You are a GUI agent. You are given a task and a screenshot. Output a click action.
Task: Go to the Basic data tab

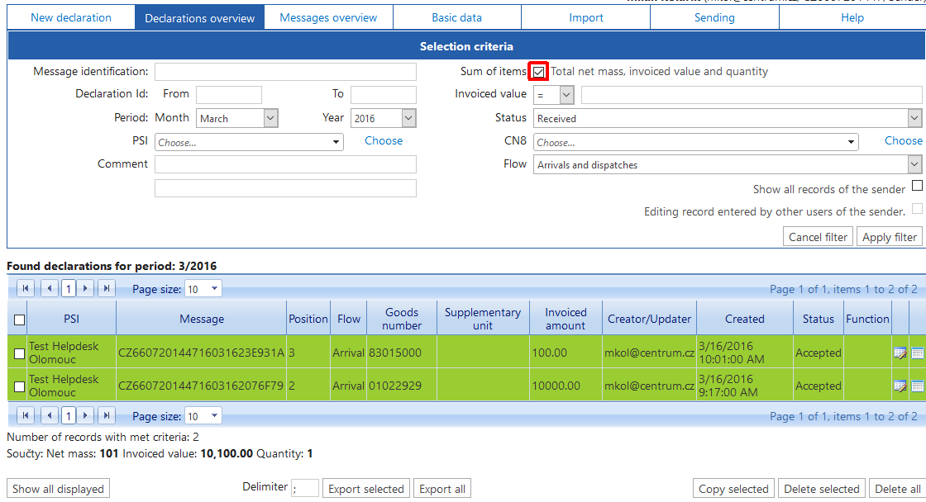[457, 17]
